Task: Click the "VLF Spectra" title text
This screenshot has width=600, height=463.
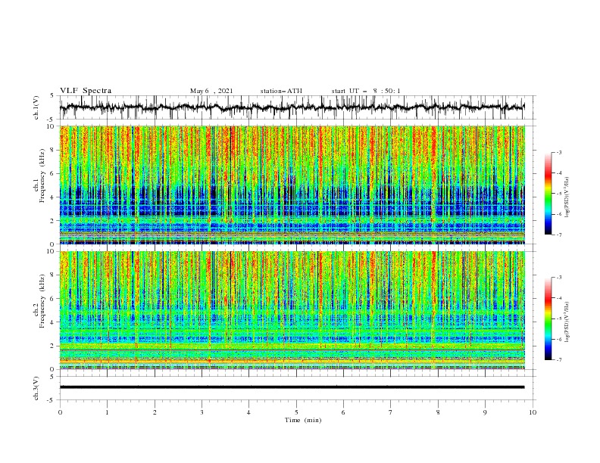Action: (86, 91)
